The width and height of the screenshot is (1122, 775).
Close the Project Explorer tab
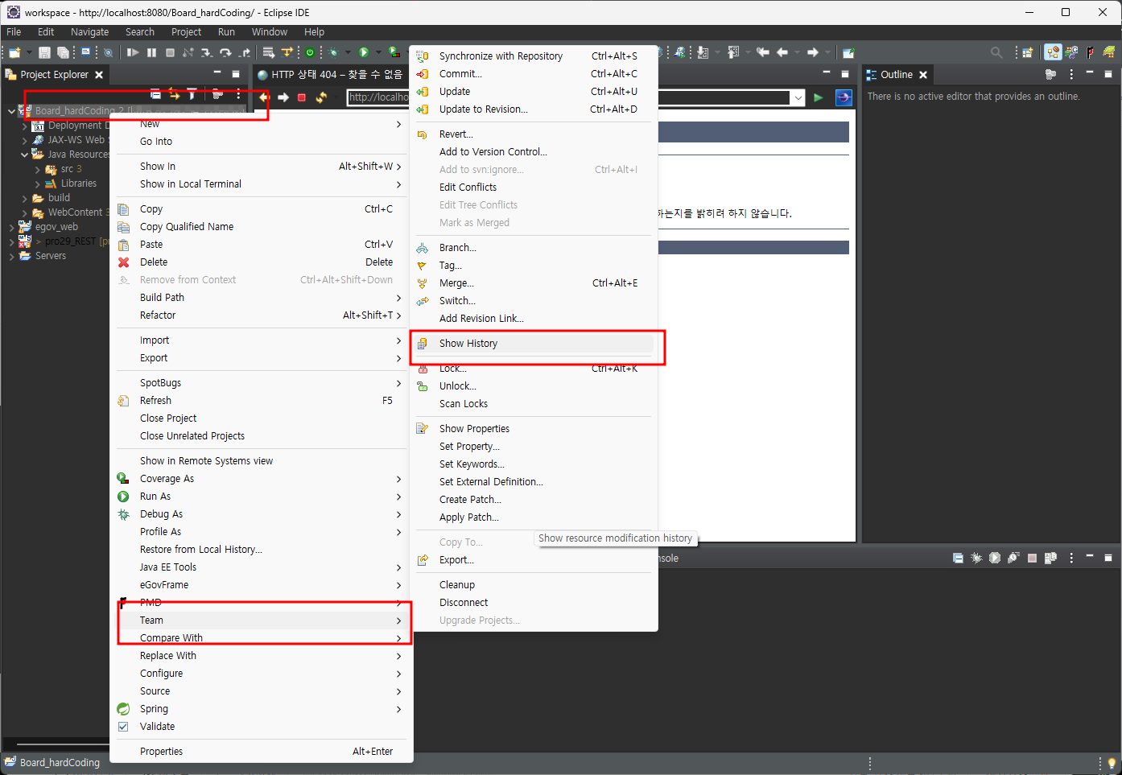point(99,75)
